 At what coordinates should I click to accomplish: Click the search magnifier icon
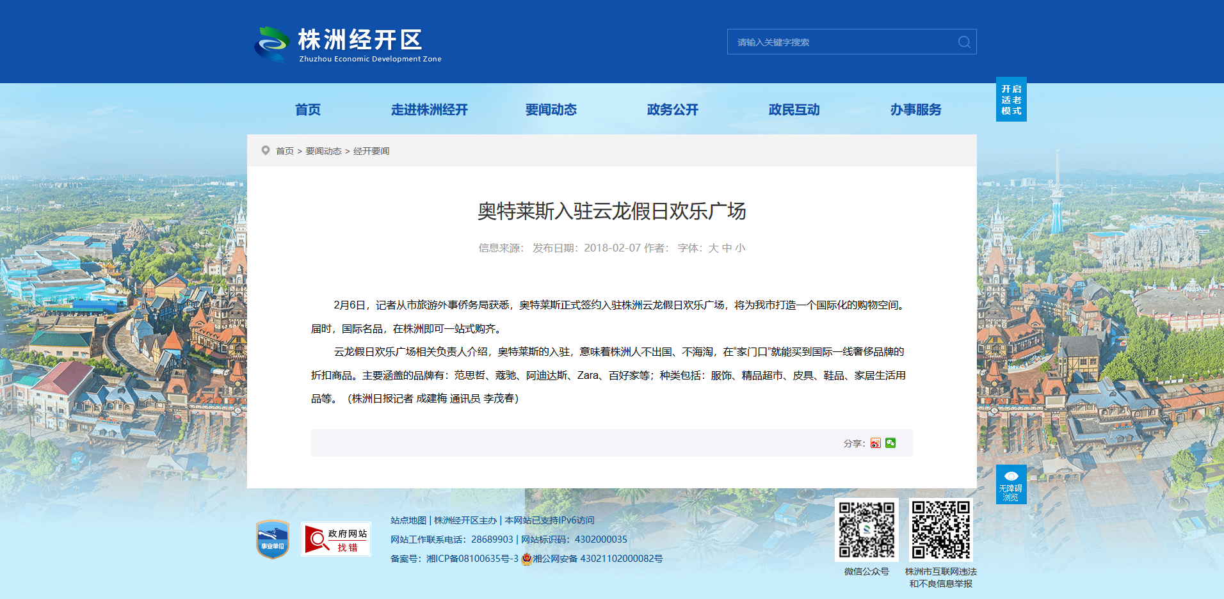[964, 42]
